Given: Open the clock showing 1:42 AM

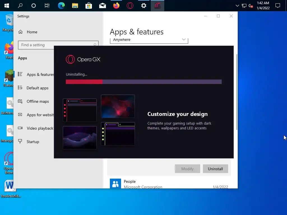Looking at the screenshot, I should coord(263,6).
